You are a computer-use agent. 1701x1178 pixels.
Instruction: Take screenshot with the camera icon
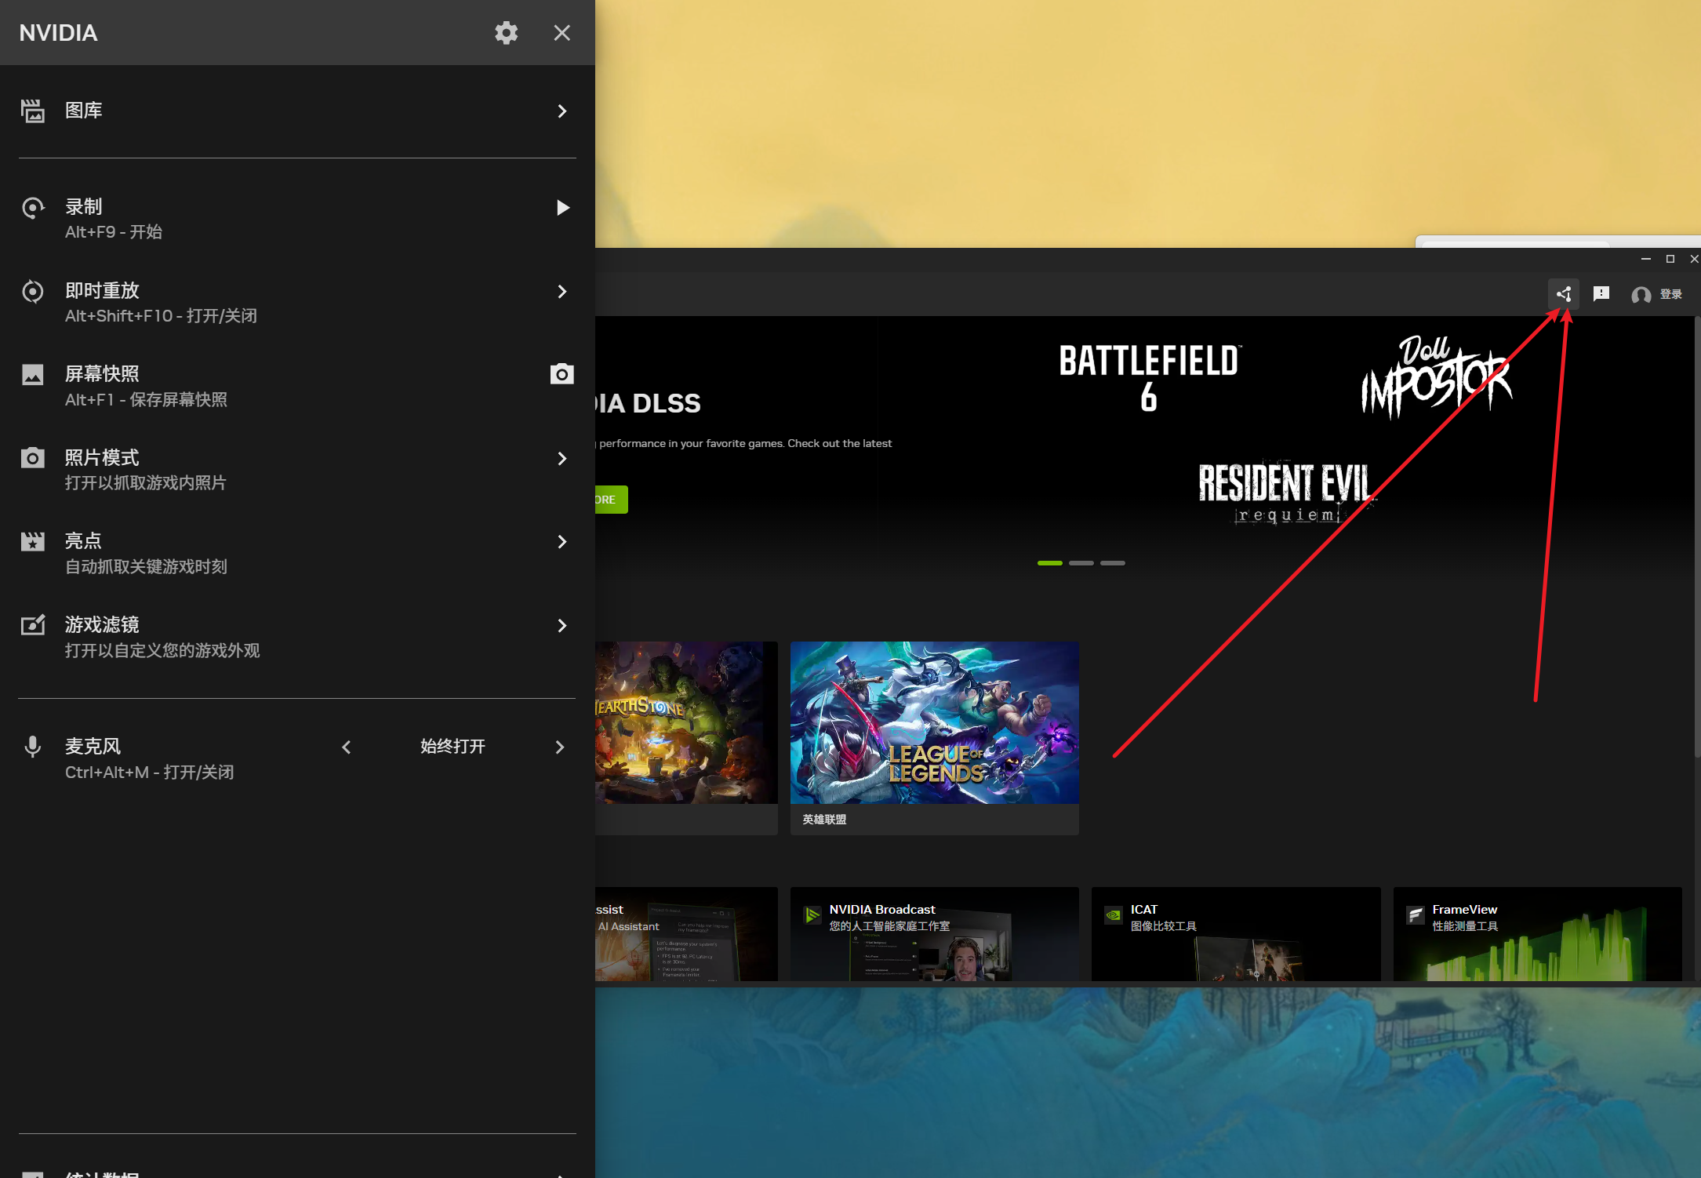[x=562, y=374]
